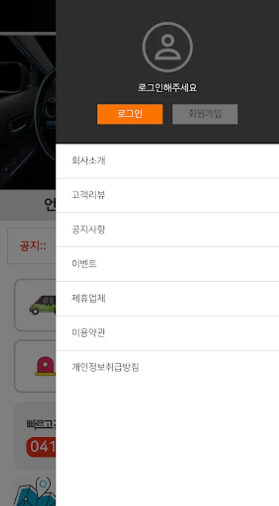Tap the car interior banner image
Viewport: 279px width, 506px height.
[28, 112]
